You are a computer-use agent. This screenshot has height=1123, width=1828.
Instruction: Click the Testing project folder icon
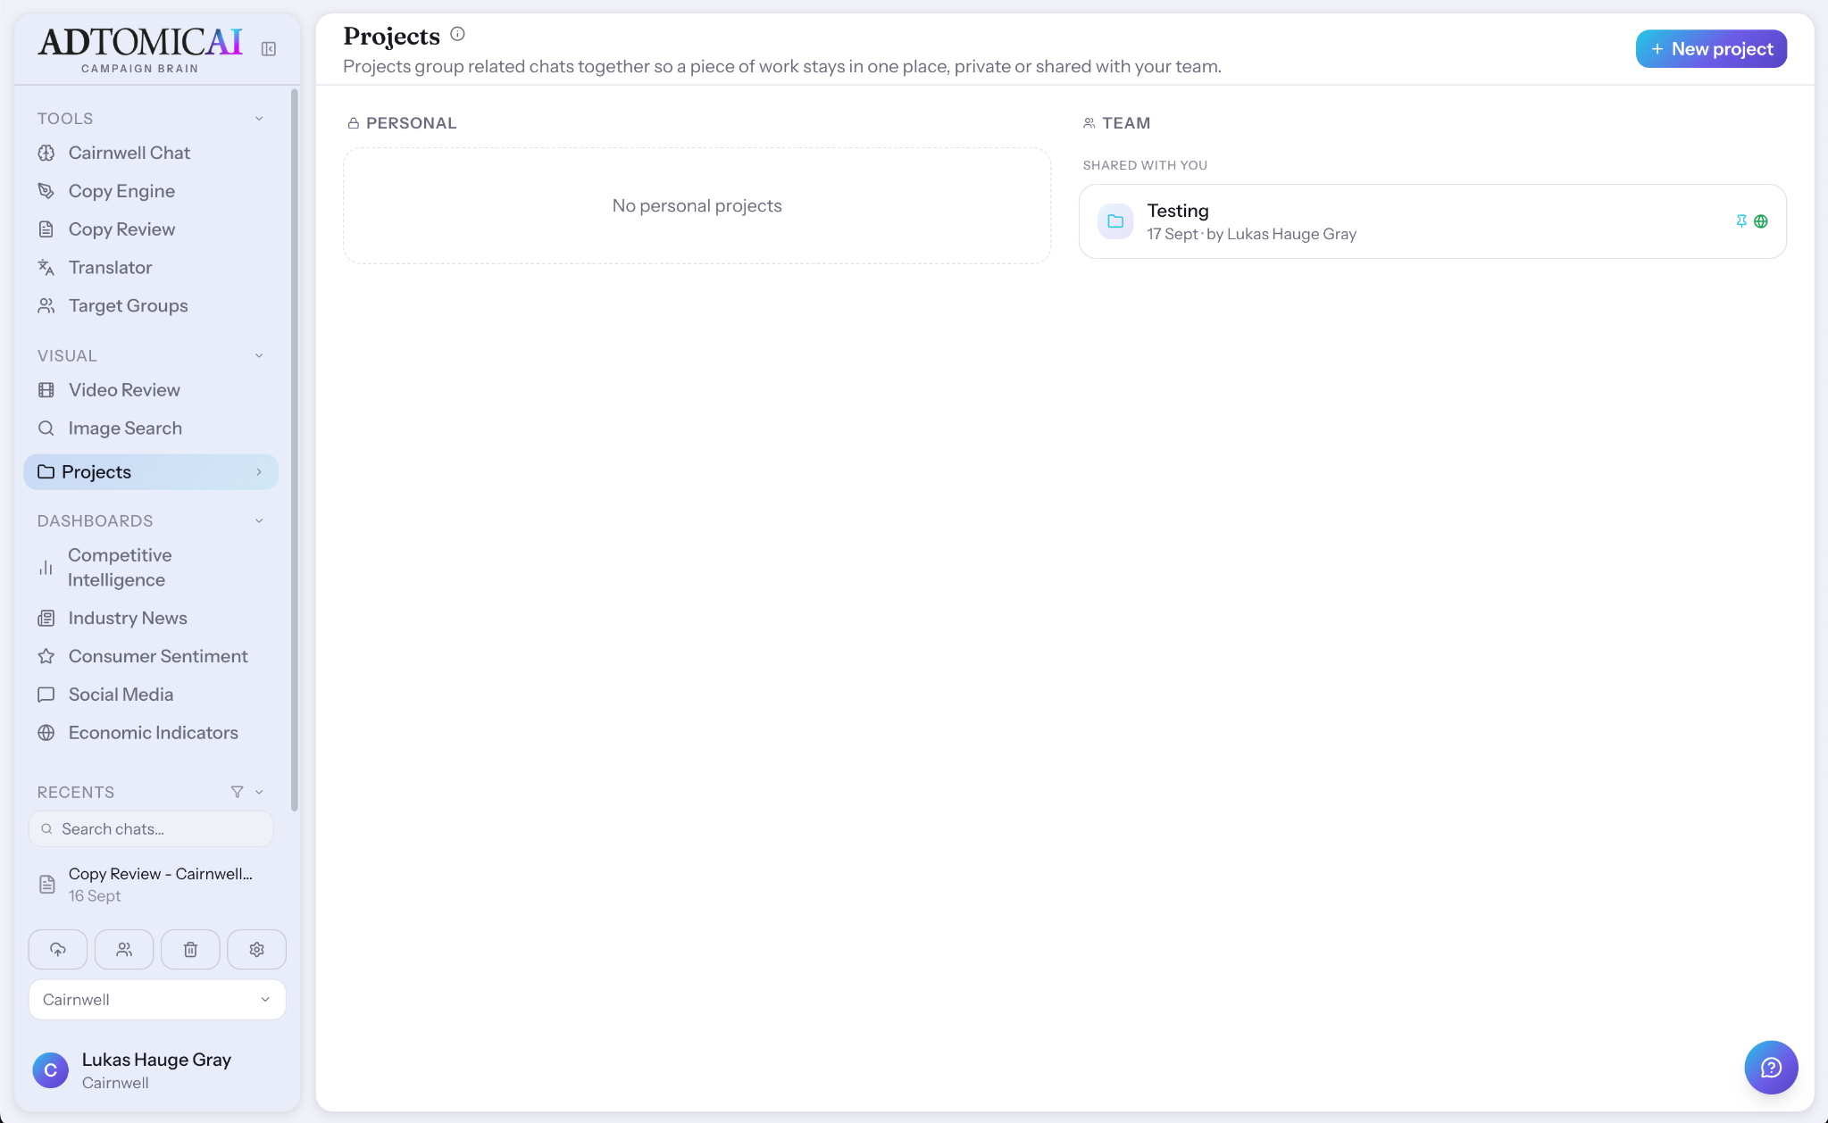(1115, 221)
